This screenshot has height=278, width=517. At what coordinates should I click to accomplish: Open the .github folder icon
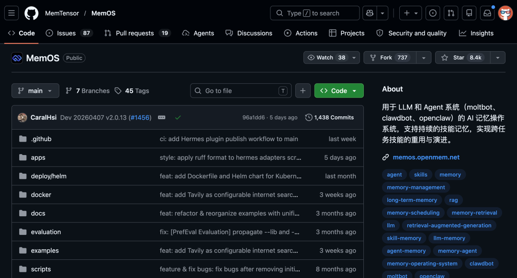(x=23, y=139)
